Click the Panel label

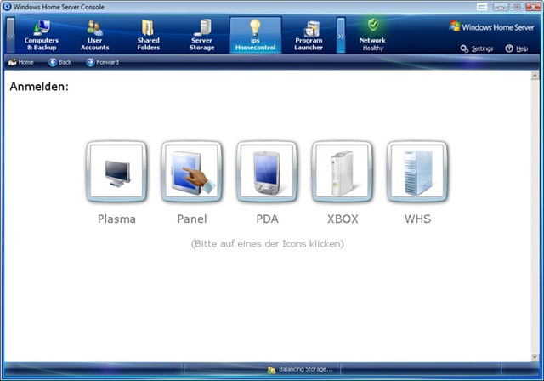tap(192, 219)
